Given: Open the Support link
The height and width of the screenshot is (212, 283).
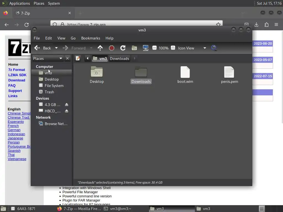Looking at the screenshot, I should pyautogui.click(x=15, y=91).
